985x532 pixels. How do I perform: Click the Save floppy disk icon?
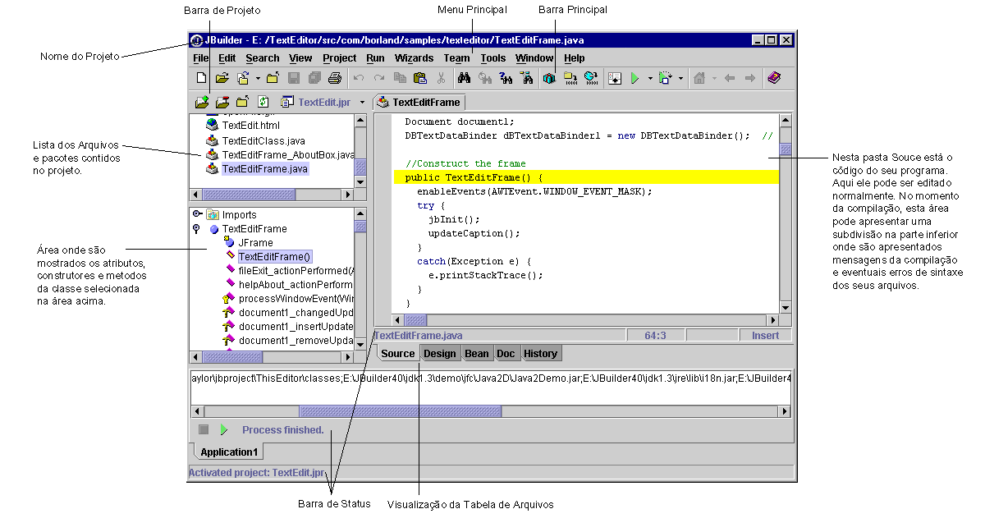click(x=294, y=79)
